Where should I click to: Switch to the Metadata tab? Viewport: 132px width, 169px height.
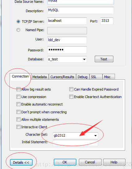39,77
